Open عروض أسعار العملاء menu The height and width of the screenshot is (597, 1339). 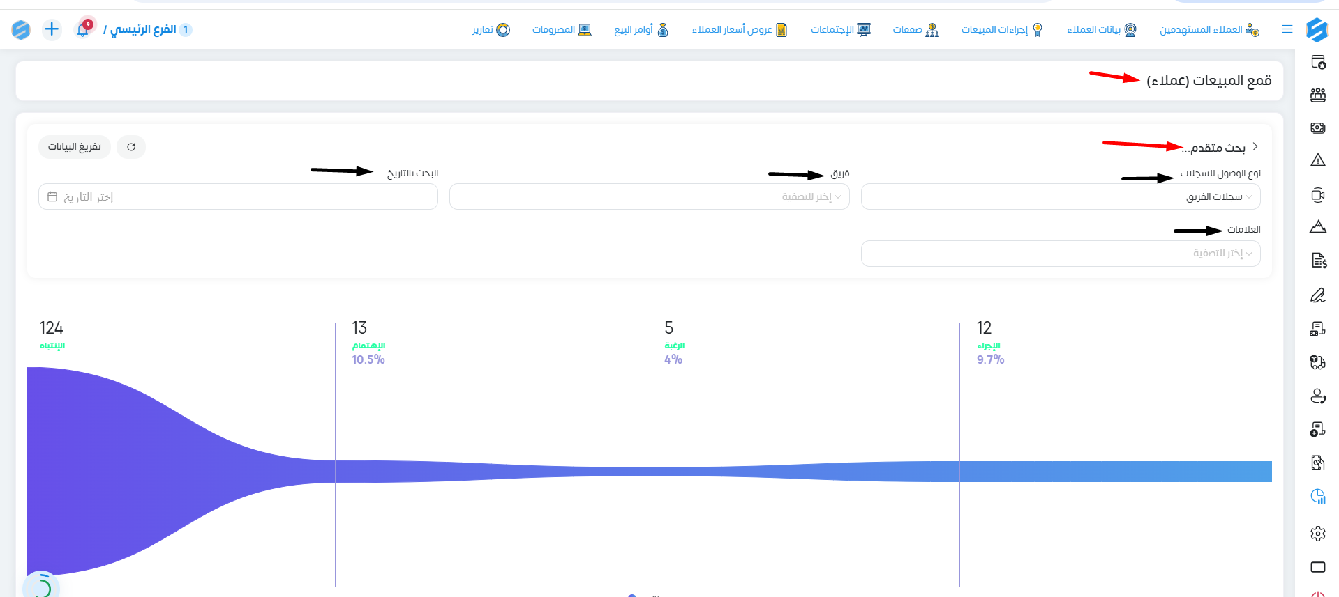click(740, 30)
